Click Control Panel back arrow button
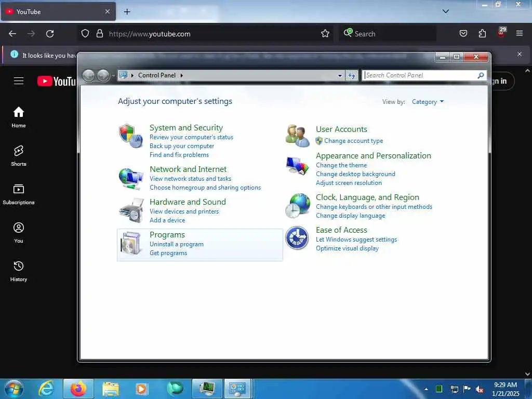Viewport: 532px width, 399px height. 88,76
